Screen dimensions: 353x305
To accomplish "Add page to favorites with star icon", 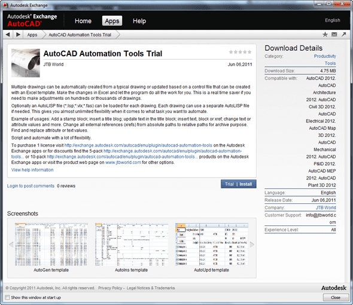I will [x=325, y=35].
